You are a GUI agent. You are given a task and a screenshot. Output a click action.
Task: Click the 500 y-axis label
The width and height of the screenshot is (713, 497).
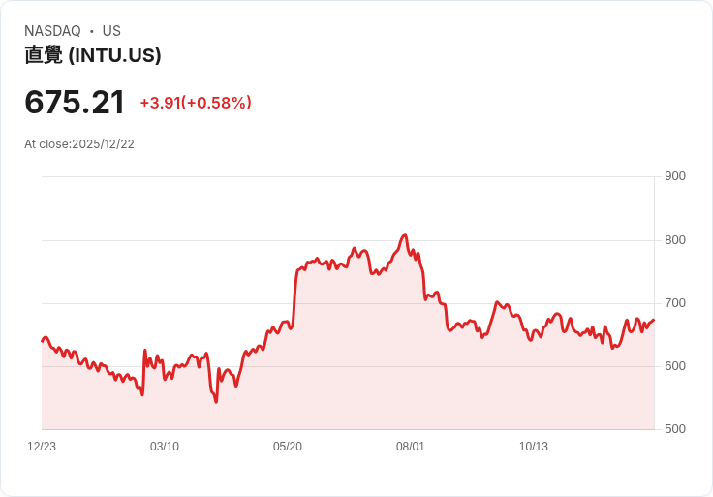[674, 429]
